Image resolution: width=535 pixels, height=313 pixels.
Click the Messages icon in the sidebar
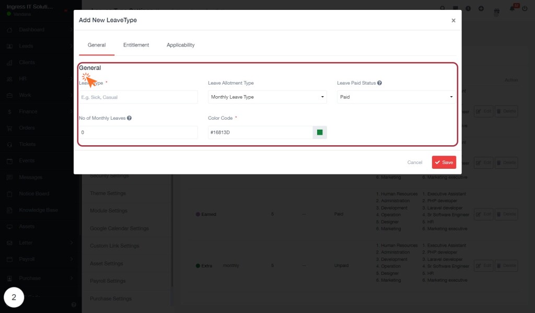click(9, 177)
